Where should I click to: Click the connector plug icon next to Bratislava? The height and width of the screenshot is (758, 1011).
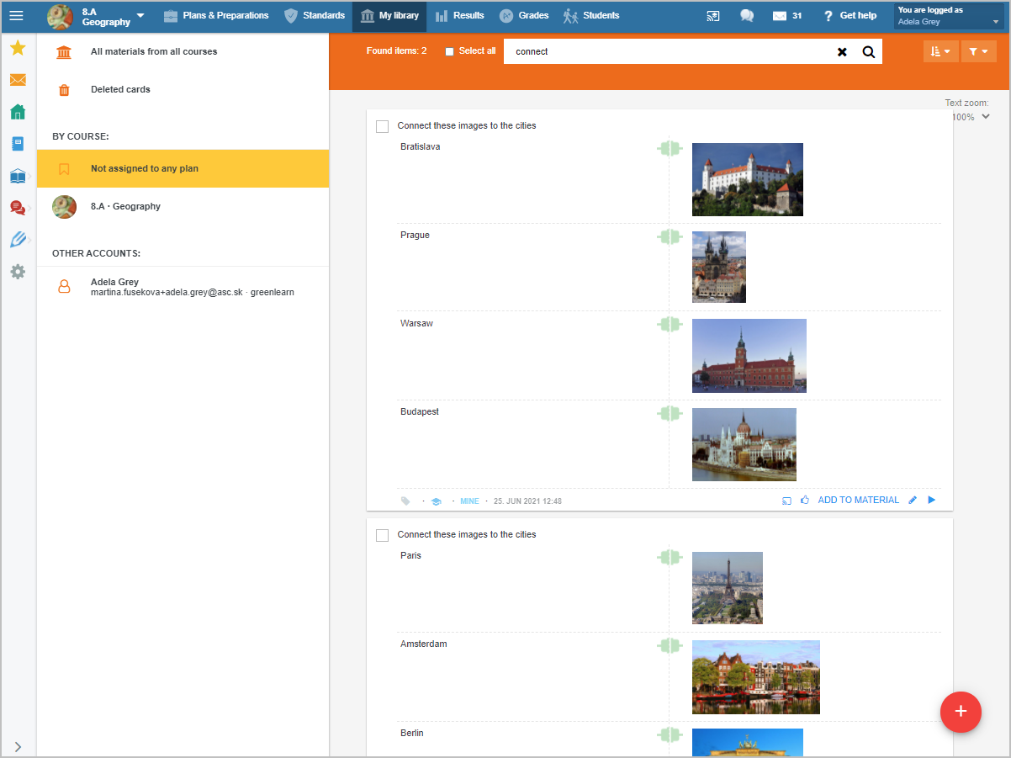(670, 149)
